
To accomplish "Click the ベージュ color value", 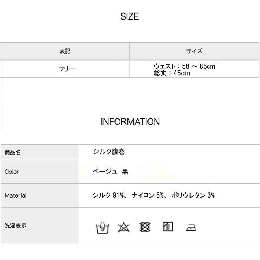I will (x=105, y=171).
